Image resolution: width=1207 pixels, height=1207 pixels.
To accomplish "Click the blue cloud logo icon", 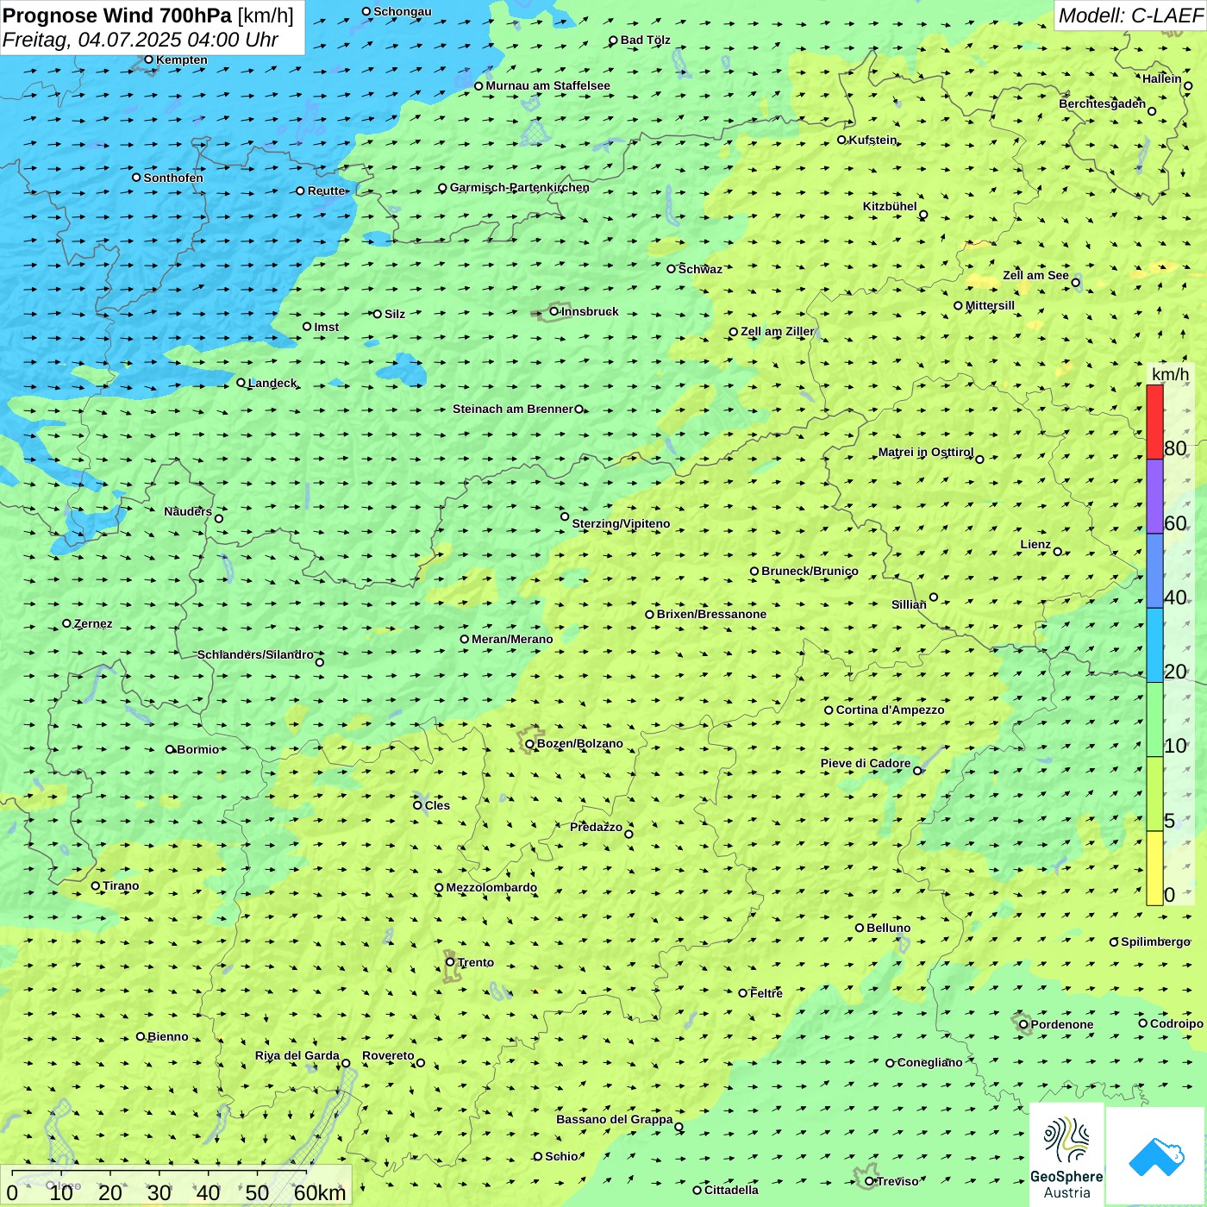I will coord(1155,1157).
